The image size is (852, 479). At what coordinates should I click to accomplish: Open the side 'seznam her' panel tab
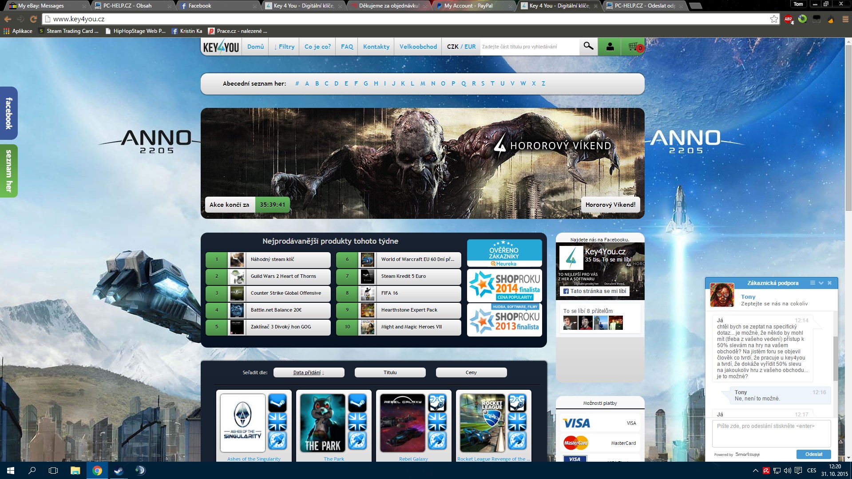point(8,170)
